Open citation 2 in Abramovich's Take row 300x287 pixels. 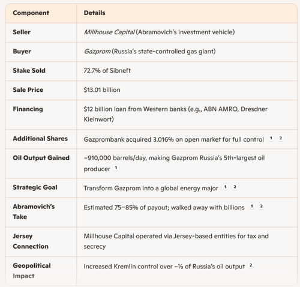261,206
